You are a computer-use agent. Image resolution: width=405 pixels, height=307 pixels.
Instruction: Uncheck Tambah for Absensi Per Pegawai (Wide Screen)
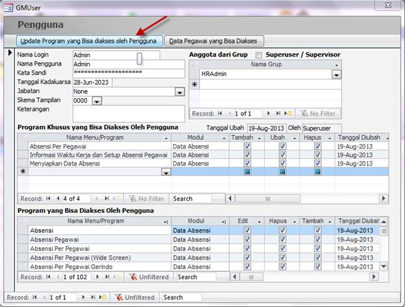coord(317,258)
